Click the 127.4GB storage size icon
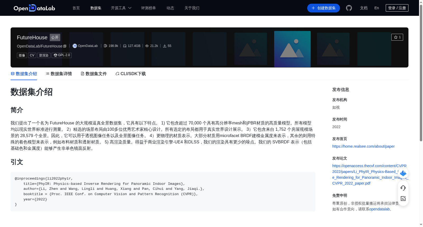The image size is (423, 227). pyautogui.click(x=125, y=46)
